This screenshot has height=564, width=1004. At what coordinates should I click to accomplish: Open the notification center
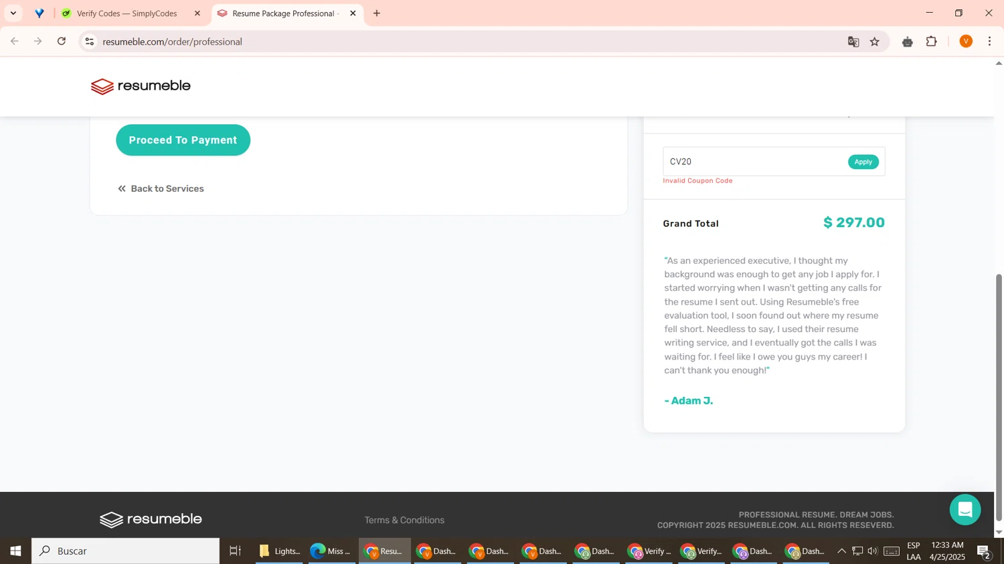(984, 551)
